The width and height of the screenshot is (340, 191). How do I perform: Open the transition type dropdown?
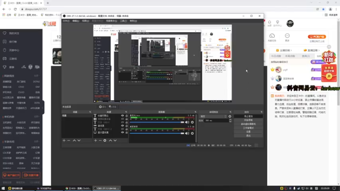tap(213, 116)
